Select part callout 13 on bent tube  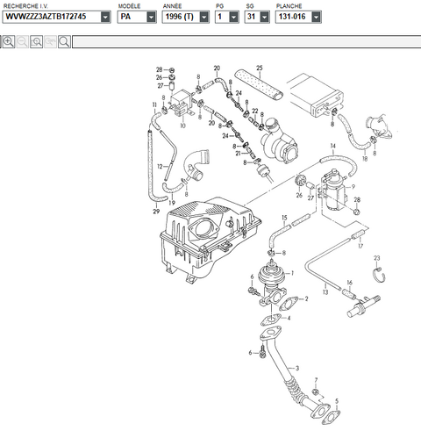click(x=325, y=292)
